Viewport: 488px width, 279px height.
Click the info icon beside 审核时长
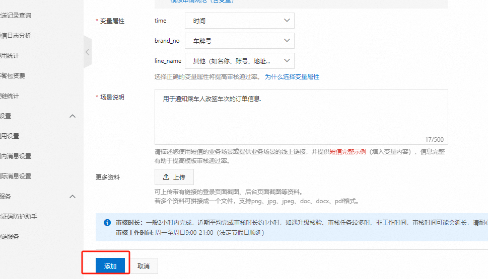tap(107, 223)
